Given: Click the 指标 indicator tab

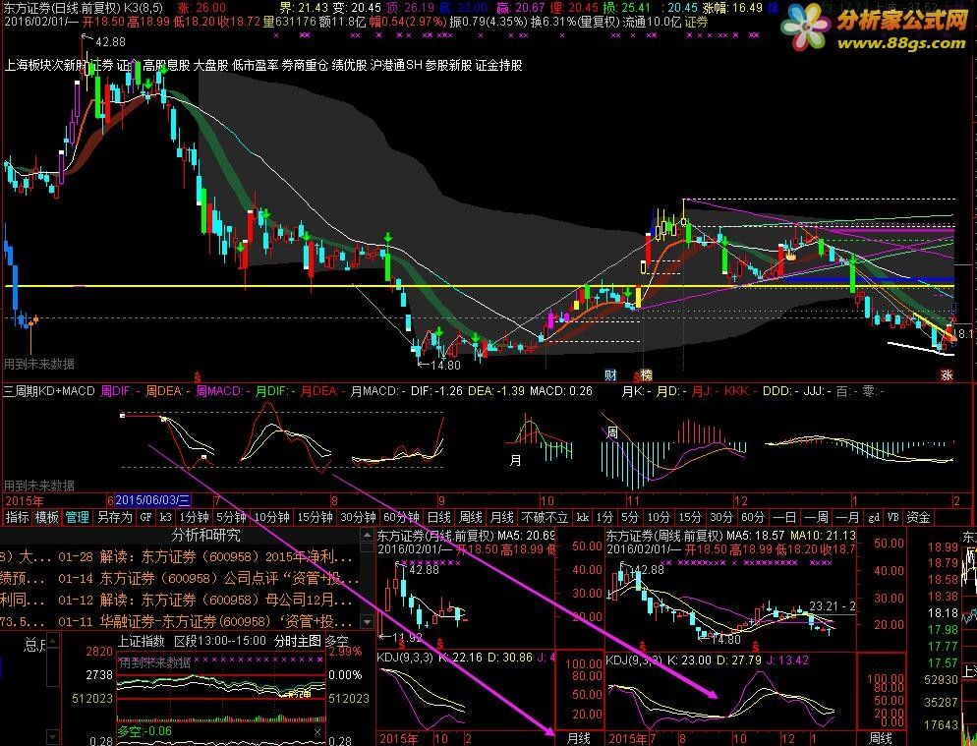Looking at the screenshot, I should [17, 517].
